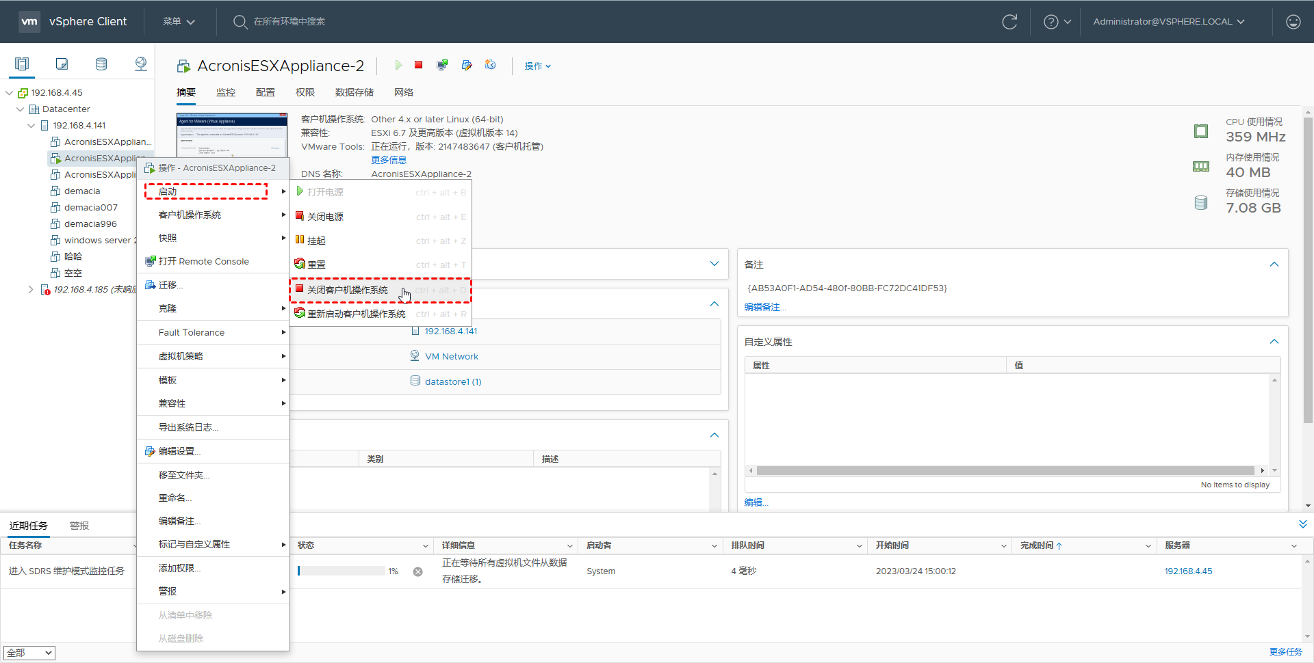The width and height of the screenshot is (1314, 663).
Task: Open the 菜单 dropdown in header
Action: (179, 22)
